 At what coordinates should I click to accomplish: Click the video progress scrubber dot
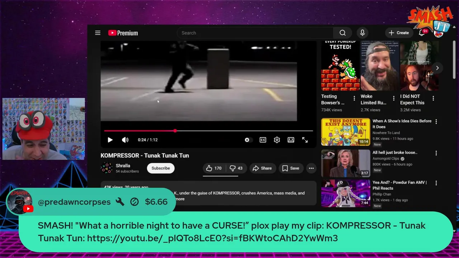175,131
